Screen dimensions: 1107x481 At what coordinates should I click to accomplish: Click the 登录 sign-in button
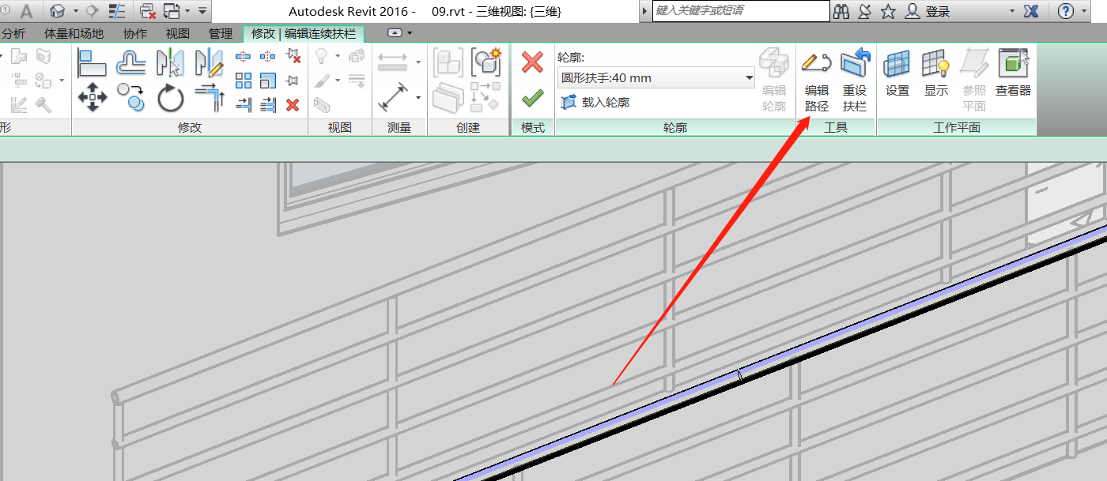pos(929,12)
